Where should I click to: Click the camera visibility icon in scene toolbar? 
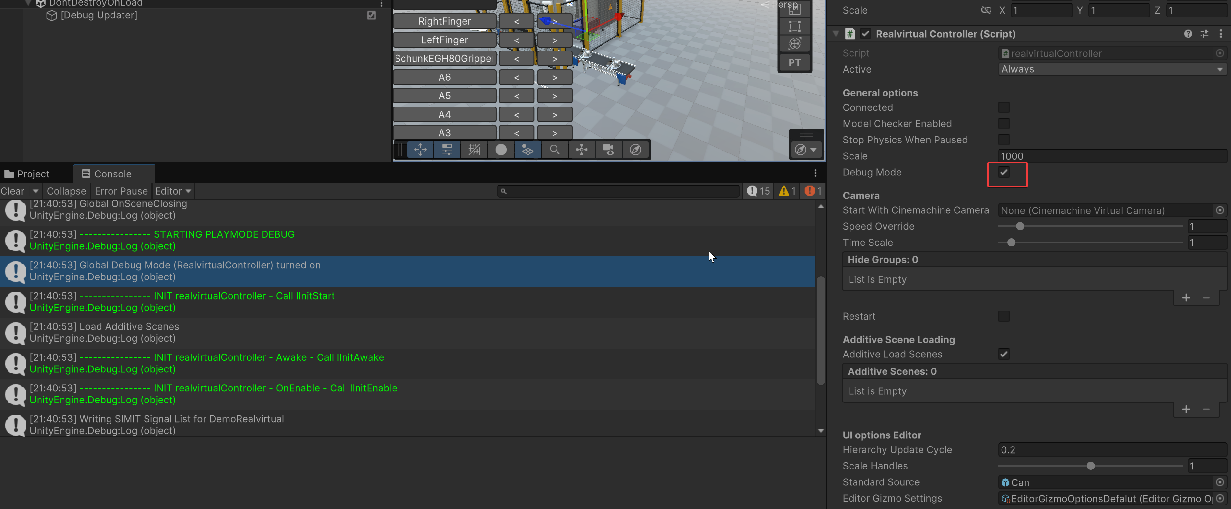point(608,150)
